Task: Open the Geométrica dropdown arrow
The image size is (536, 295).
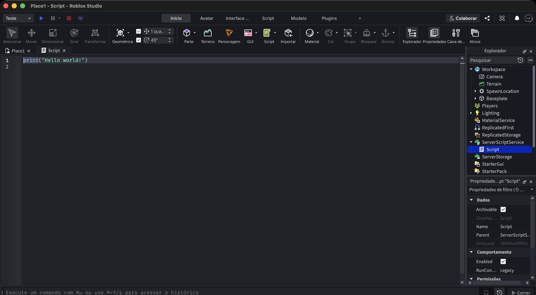Action: (x=129, y=33)
